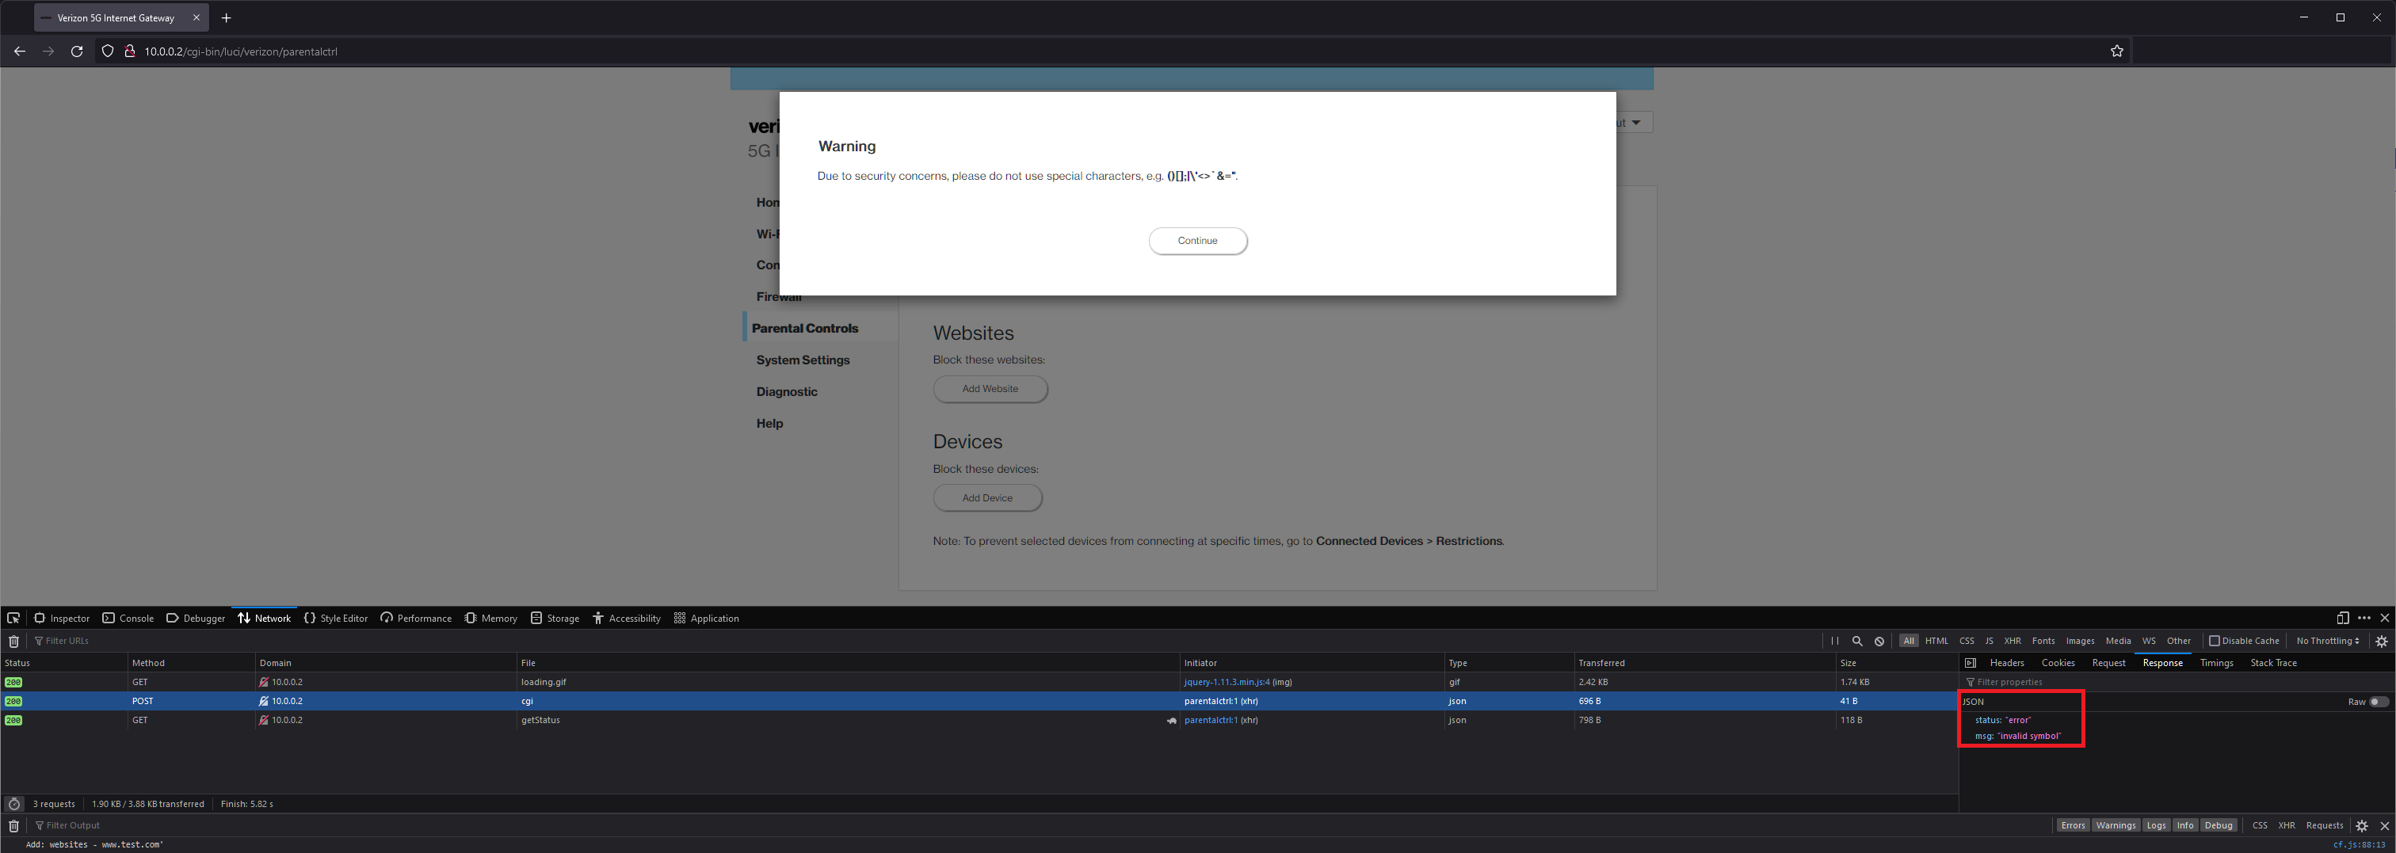Filter network requests by XHR
Image resolution: width=2396 pixels, height=853 pixels.
(2012, 641)
